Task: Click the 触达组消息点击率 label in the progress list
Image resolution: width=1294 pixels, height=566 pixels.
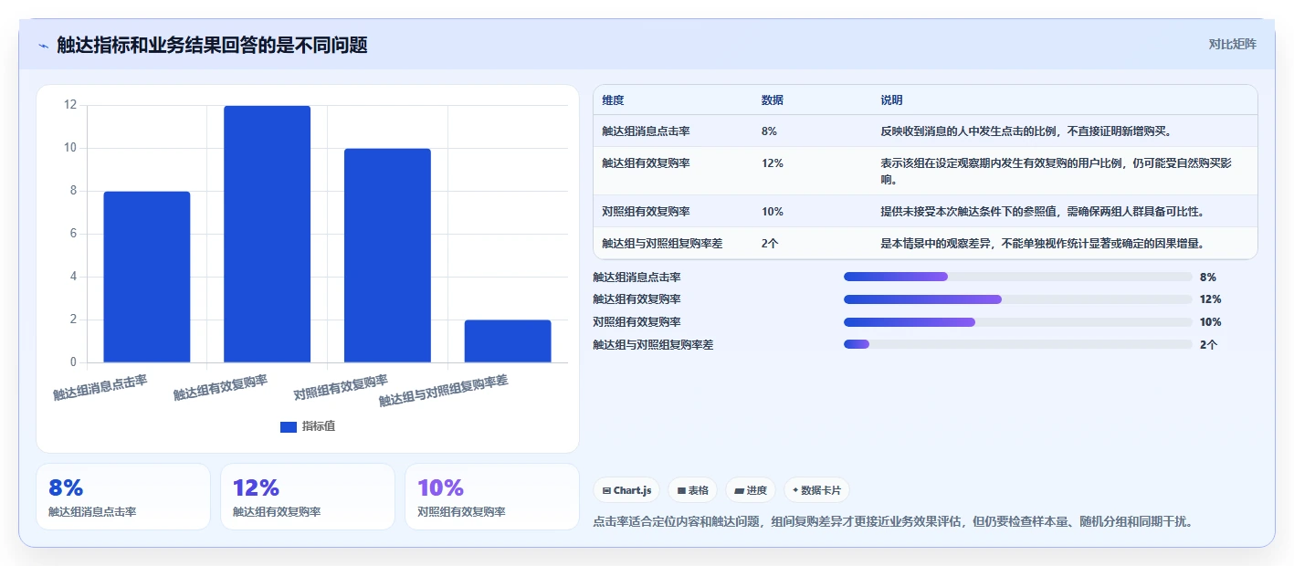Action: tap(636, 277)
